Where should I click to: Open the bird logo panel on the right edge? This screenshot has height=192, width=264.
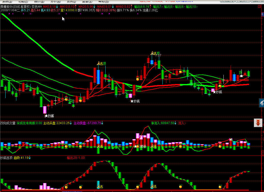pyautogui.click(x=261, y=103)
